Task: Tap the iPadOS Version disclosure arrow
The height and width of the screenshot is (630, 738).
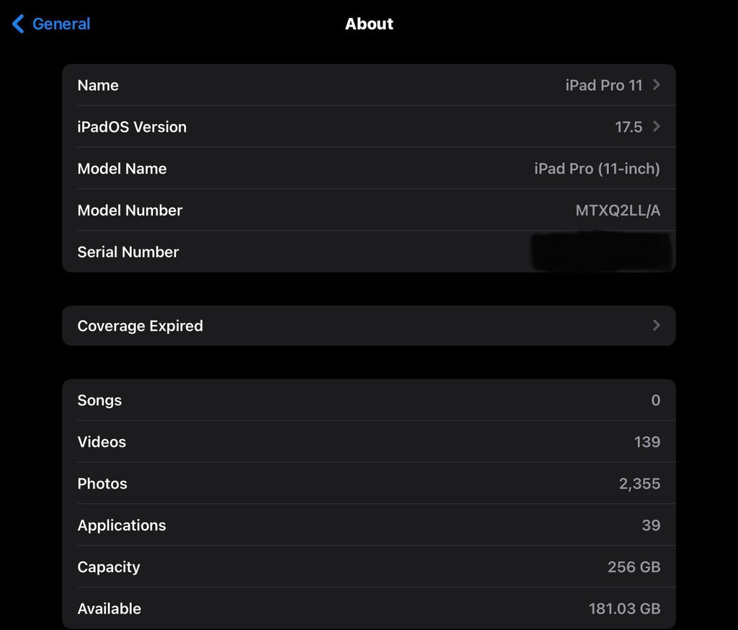Action: point(656,127)
